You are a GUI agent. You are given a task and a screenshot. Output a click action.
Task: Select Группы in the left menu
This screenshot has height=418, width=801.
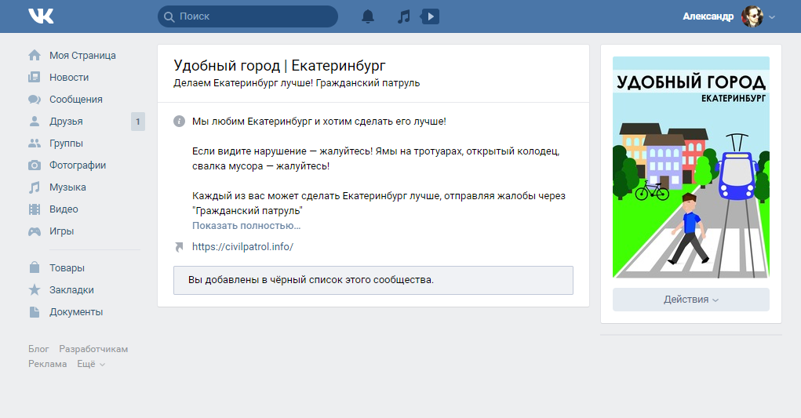[66, 144]
